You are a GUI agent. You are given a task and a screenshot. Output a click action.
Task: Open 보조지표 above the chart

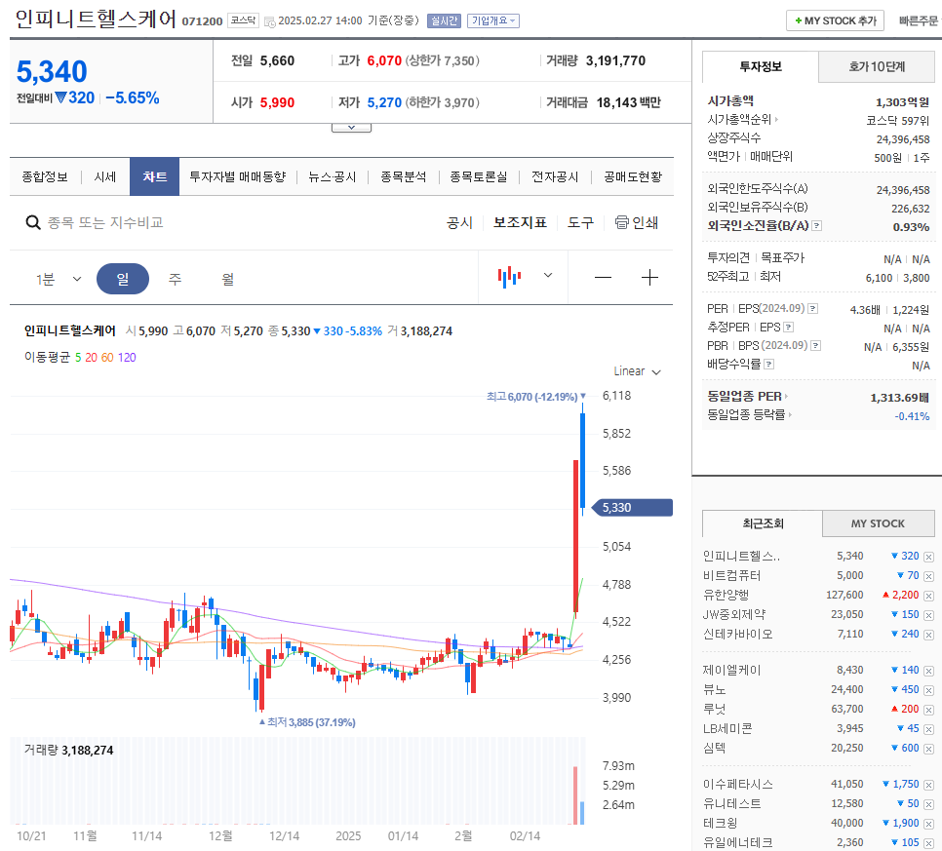(521, 222)
